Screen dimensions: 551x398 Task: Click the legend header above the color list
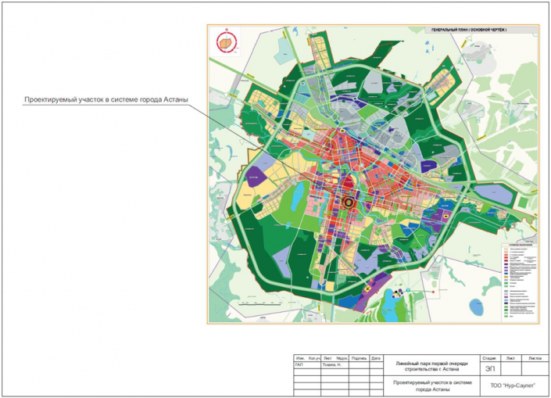point(519,245)
